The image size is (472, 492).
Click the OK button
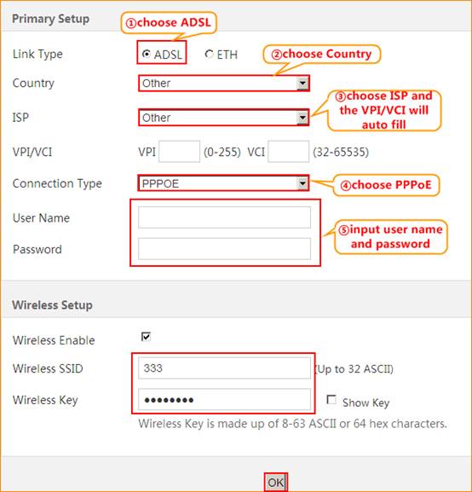[x=276, y=483]
